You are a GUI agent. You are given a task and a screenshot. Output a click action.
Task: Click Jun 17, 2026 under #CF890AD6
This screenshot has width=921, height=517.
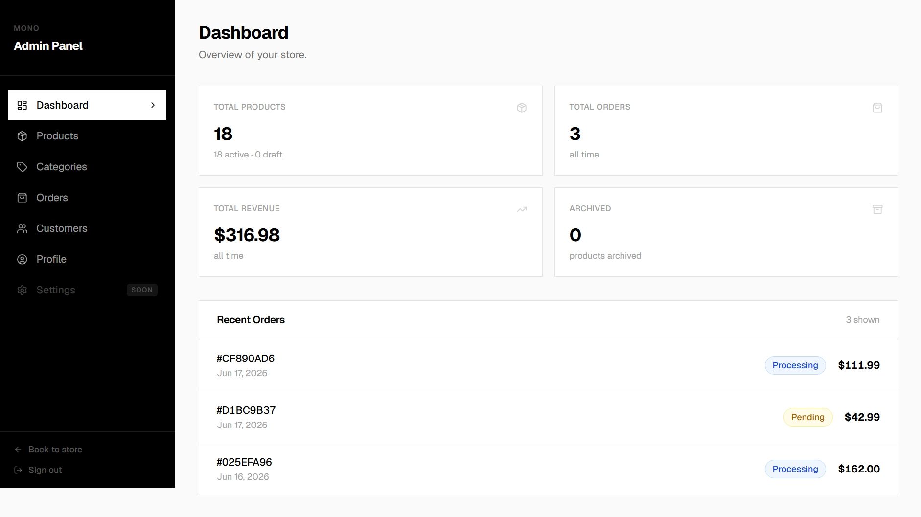(242, 373)
